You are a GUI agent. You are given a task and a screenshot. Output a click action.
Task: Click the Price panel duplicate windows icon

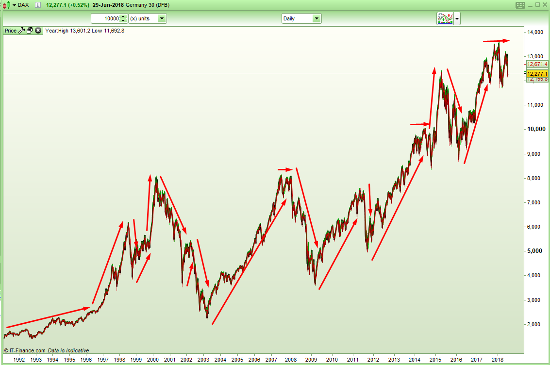point(30,31)
